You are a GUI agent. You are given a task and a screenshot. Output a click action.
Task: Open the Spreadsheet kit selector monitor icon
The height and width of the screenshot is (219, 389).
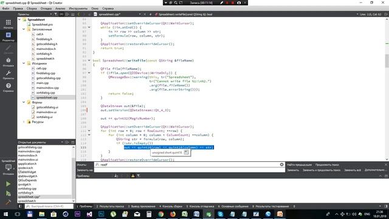[8, 168]
